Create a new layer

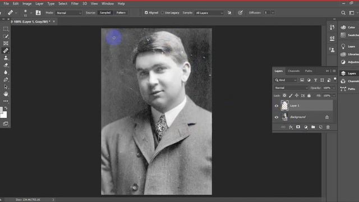click(320, 127)
